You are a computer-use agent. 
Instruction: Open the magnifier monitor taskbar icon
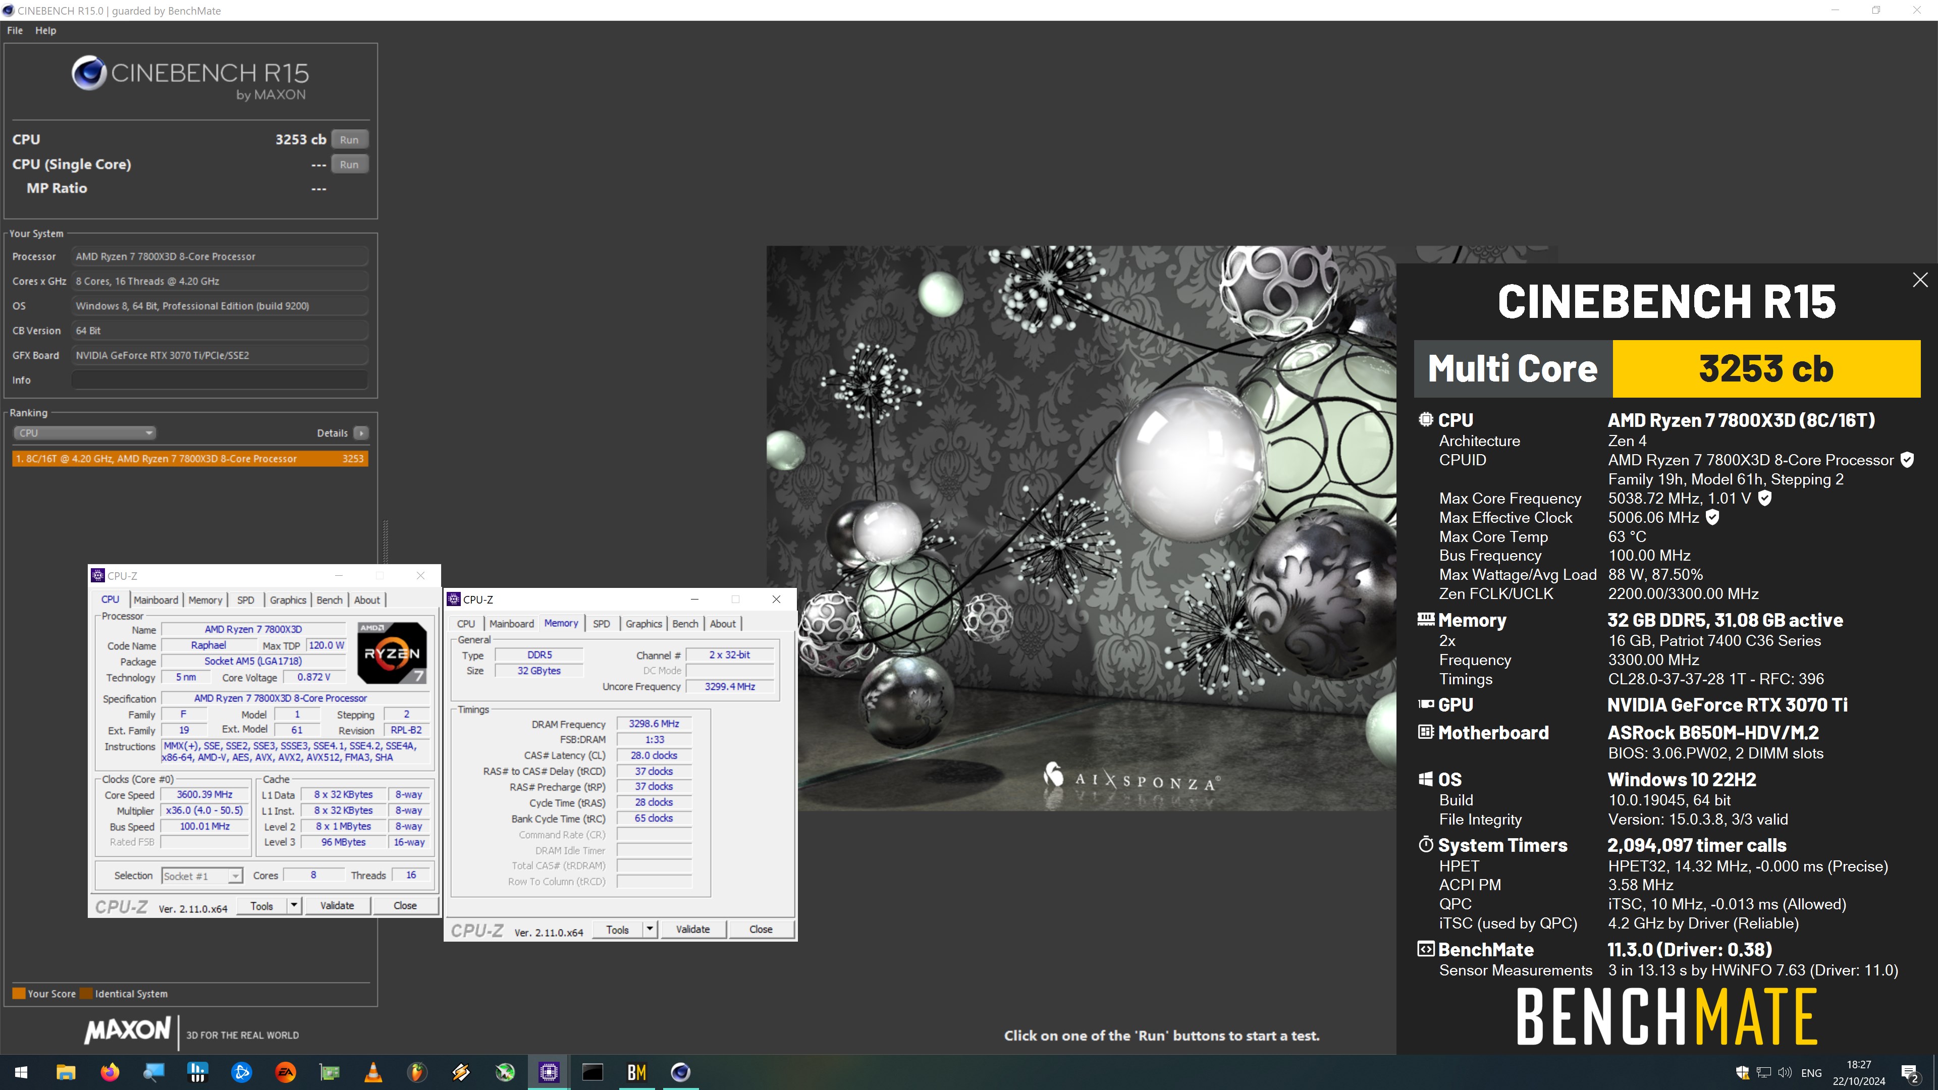(153, 1072)
